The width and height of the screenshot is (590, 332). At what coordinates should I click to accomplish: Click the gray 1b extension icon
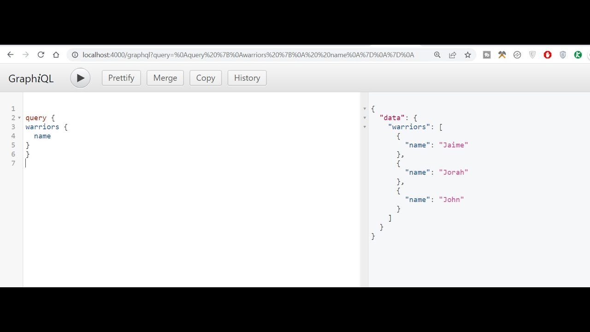click(487, 55)
